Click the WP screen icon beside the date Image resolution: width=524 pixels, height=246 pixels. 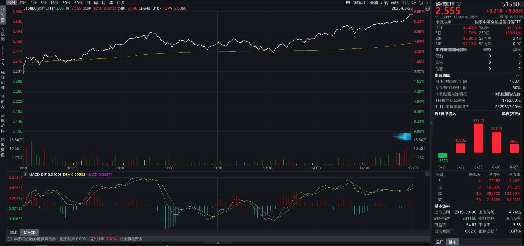[x=427, y=8]
